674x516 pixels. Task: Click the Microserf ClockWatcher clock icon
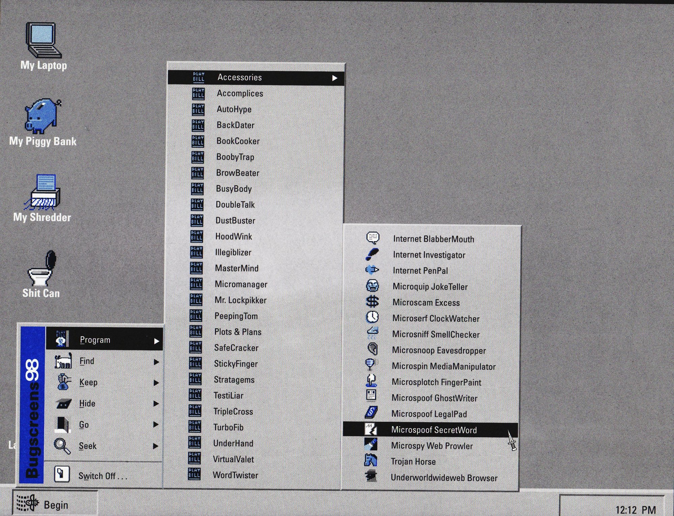pyautogui.click(x=372, y=317)
